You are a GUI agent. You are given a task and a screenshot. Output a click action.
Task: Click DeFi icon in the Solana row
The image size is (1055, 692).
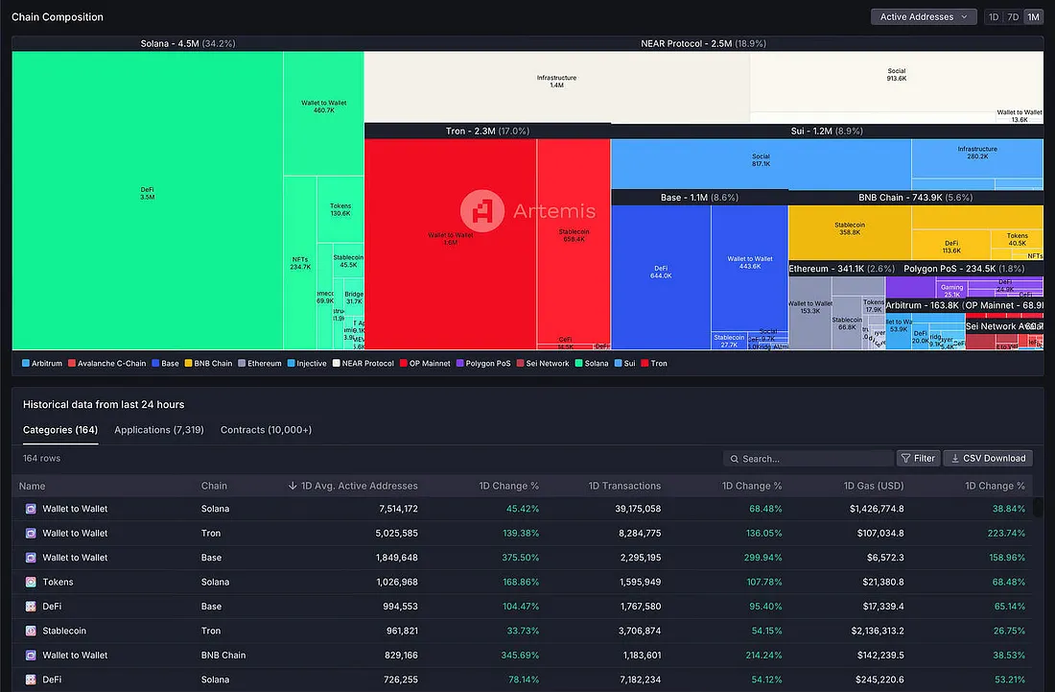coord(31,680)
